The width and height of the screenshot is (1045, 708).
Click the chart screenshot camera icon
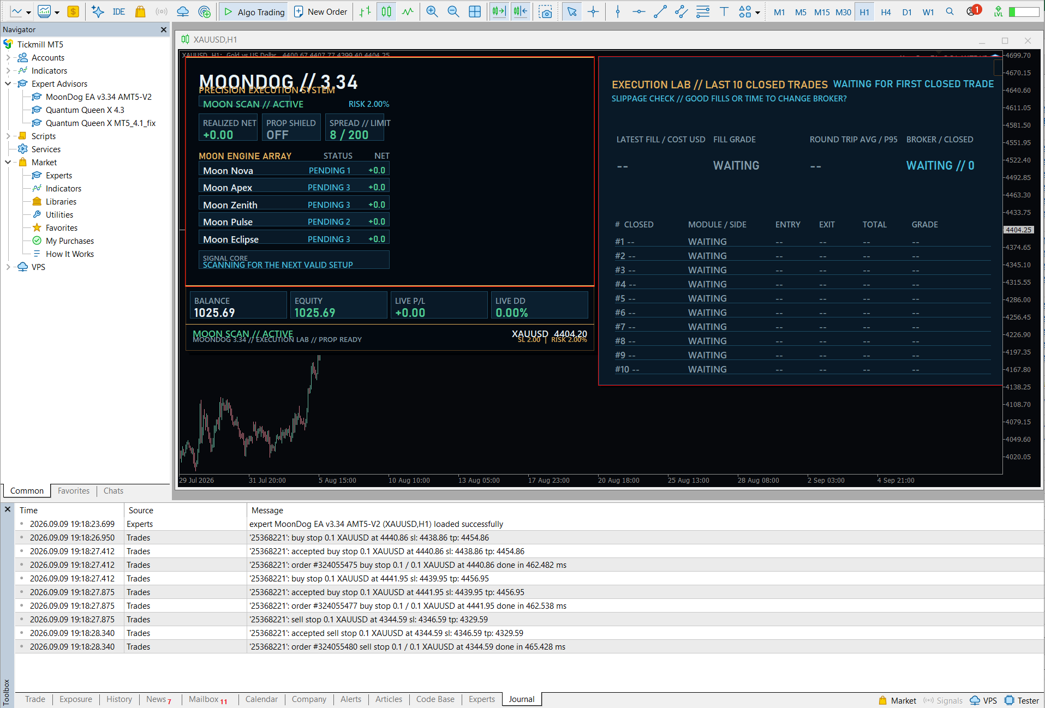click(x=545, y=11)
